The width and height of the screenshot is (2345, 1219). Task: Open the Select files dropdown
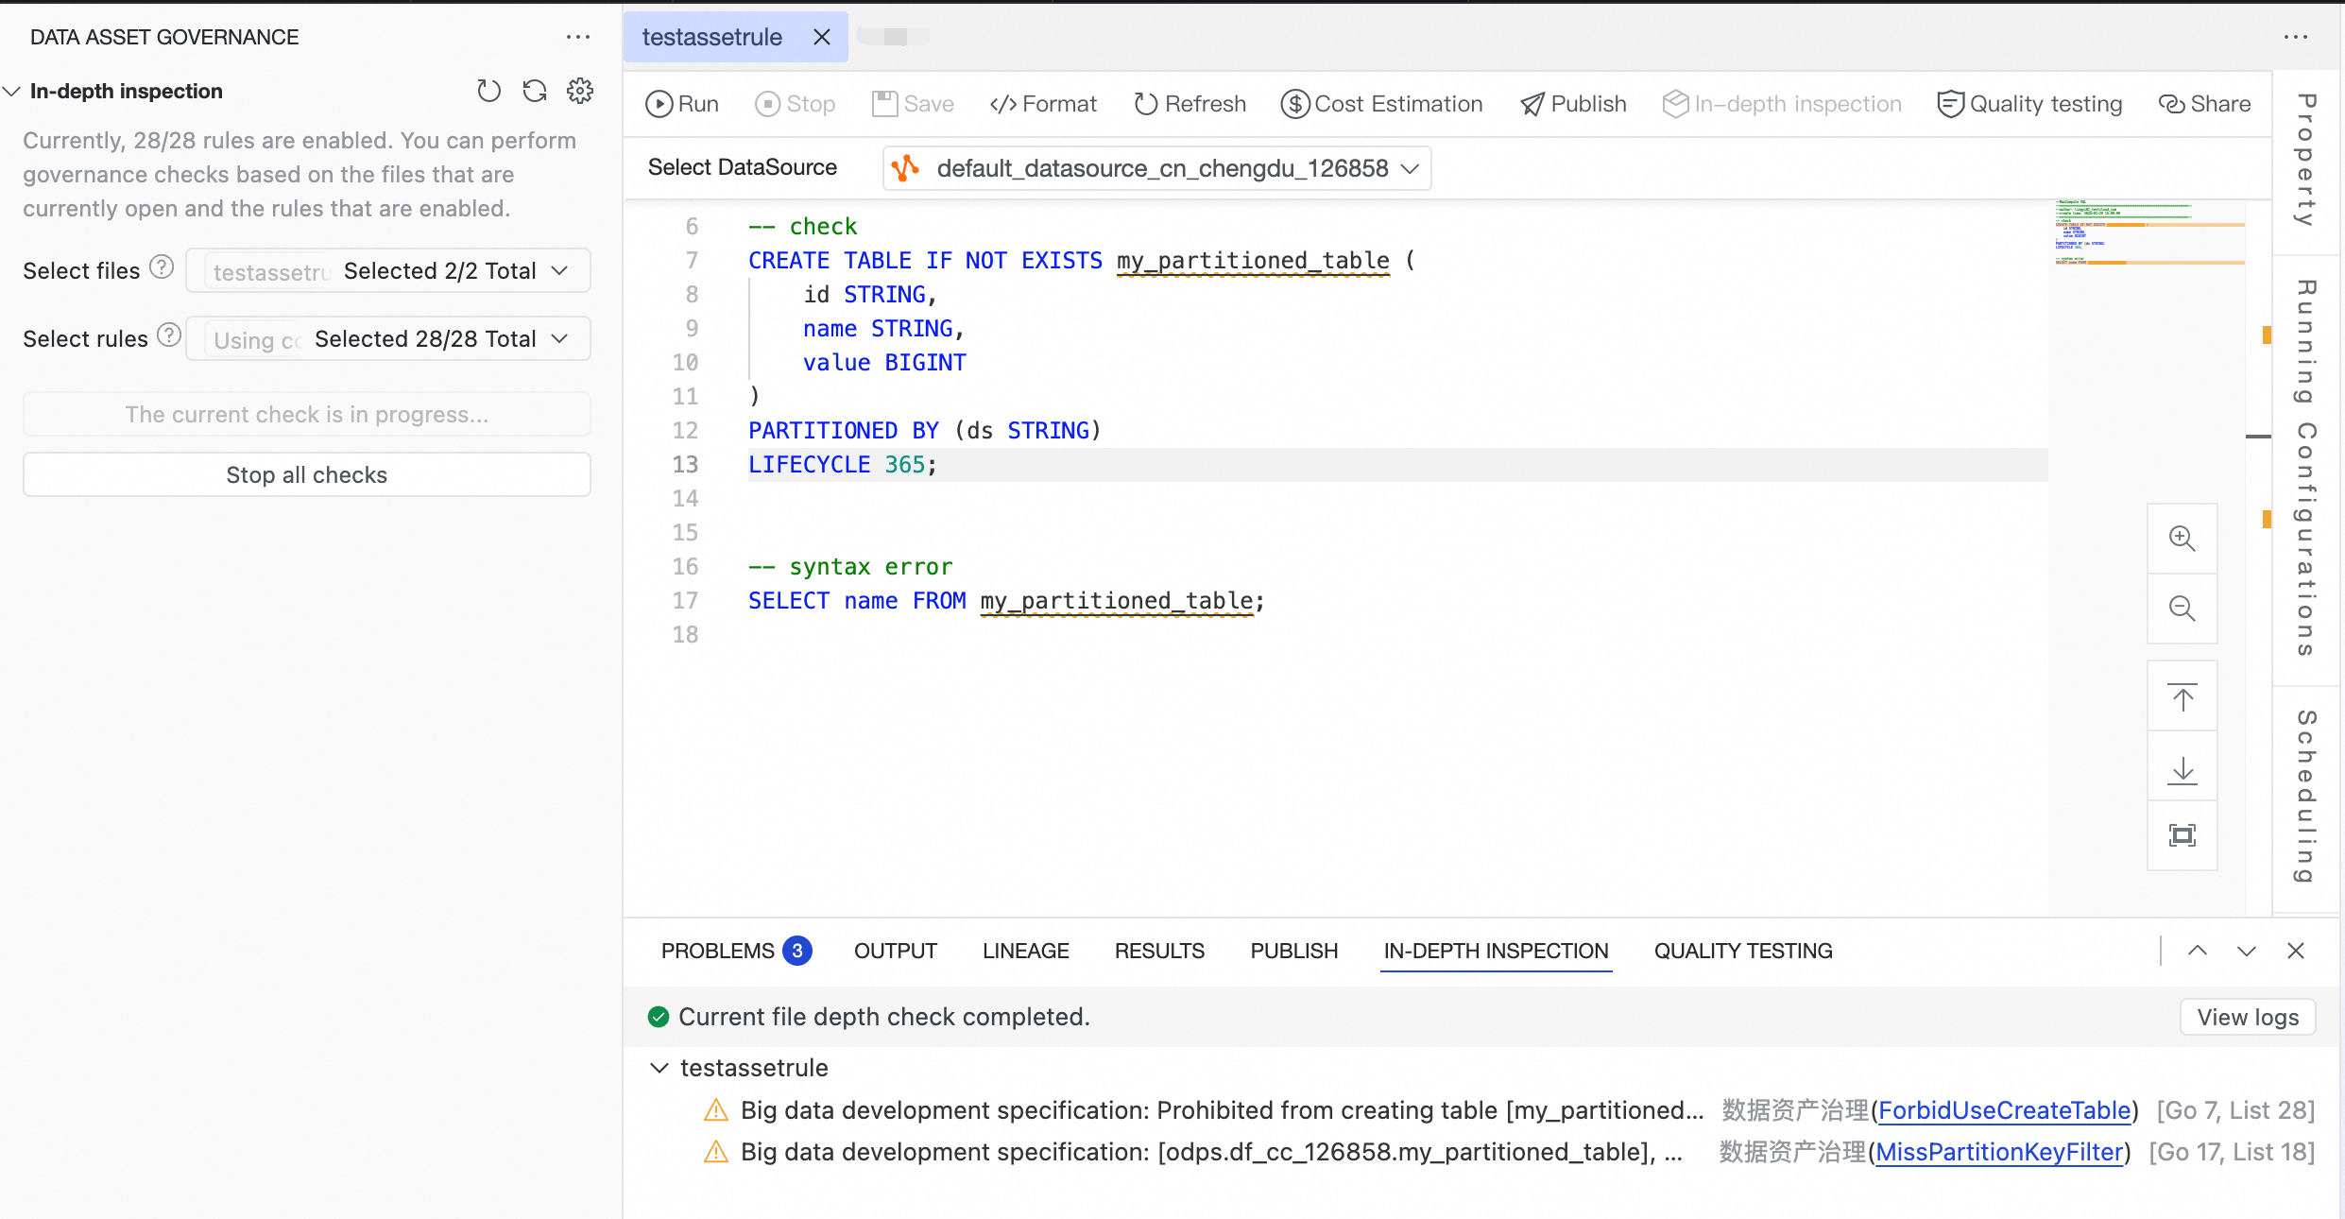[388, 271]
